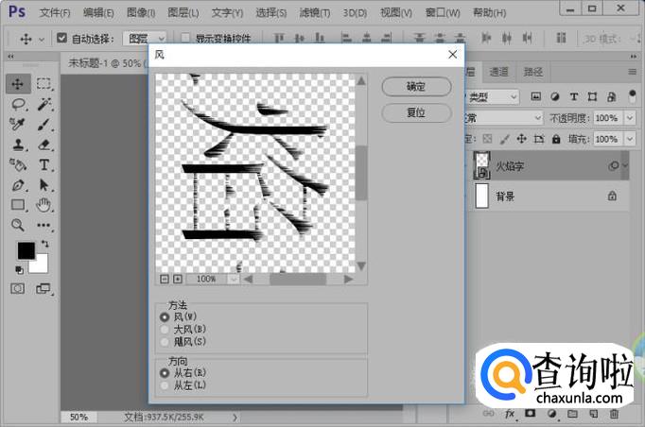This screenshot has width=645, height=427.
Task: Select the Eraser tool
Action: click(44, 145)
